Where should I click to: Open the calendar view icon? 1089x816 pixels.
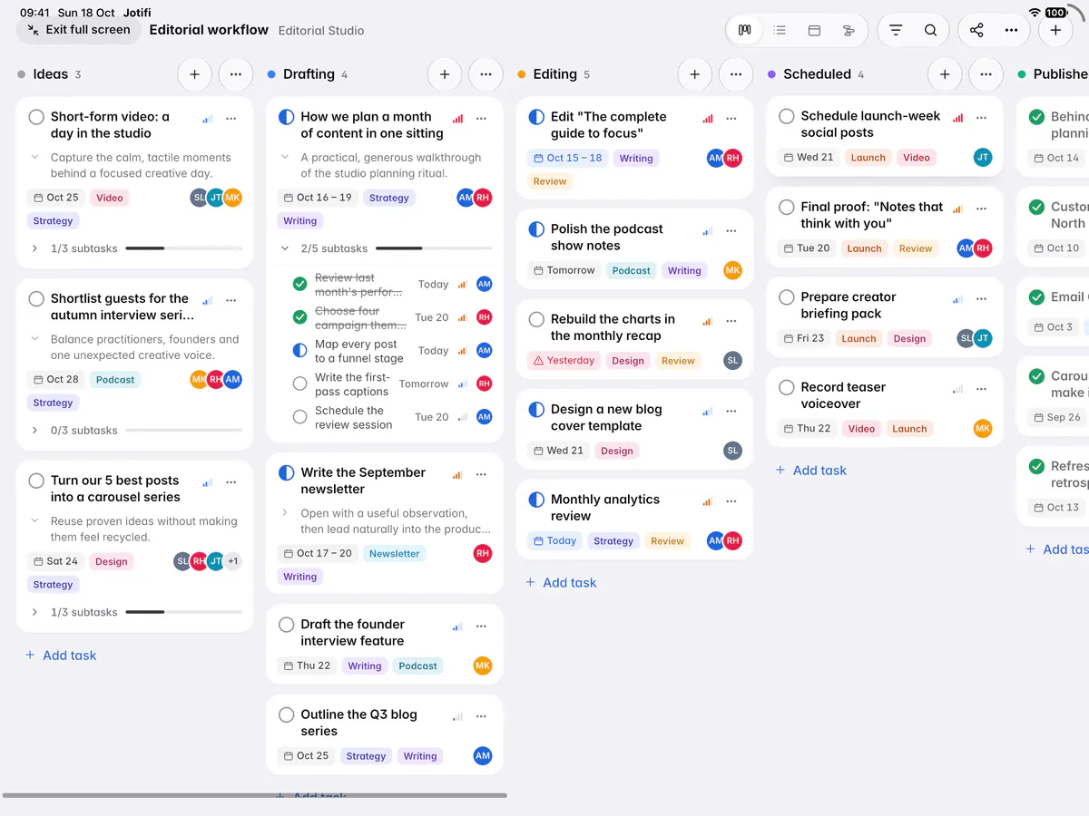814,30
